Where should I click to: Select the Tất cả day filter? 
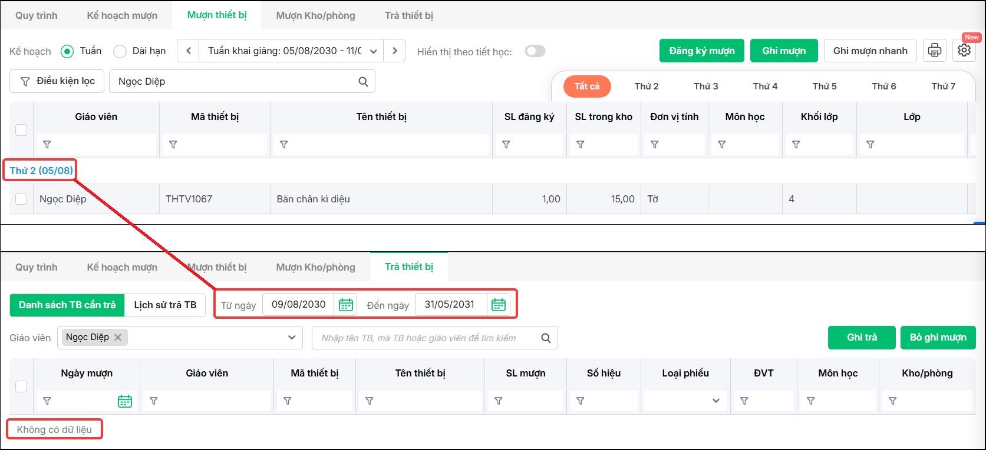pos(587,86)
